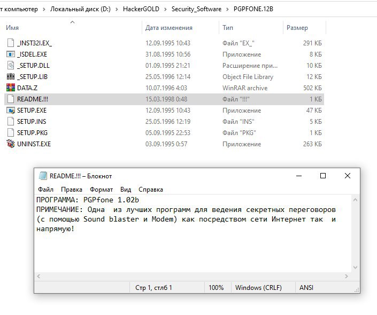377x315 pixels.
Task: Open the Формат menu in Notepad
Action: (x=101, y=190)
